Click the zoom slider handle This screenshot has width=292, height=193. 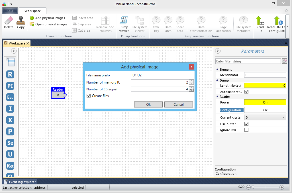[x=253, y=187]
